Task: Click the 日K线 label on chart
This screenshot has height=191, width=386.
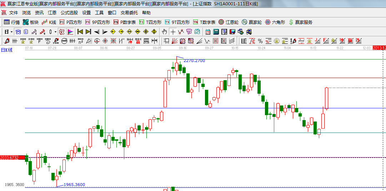Action: pos(6,50)
